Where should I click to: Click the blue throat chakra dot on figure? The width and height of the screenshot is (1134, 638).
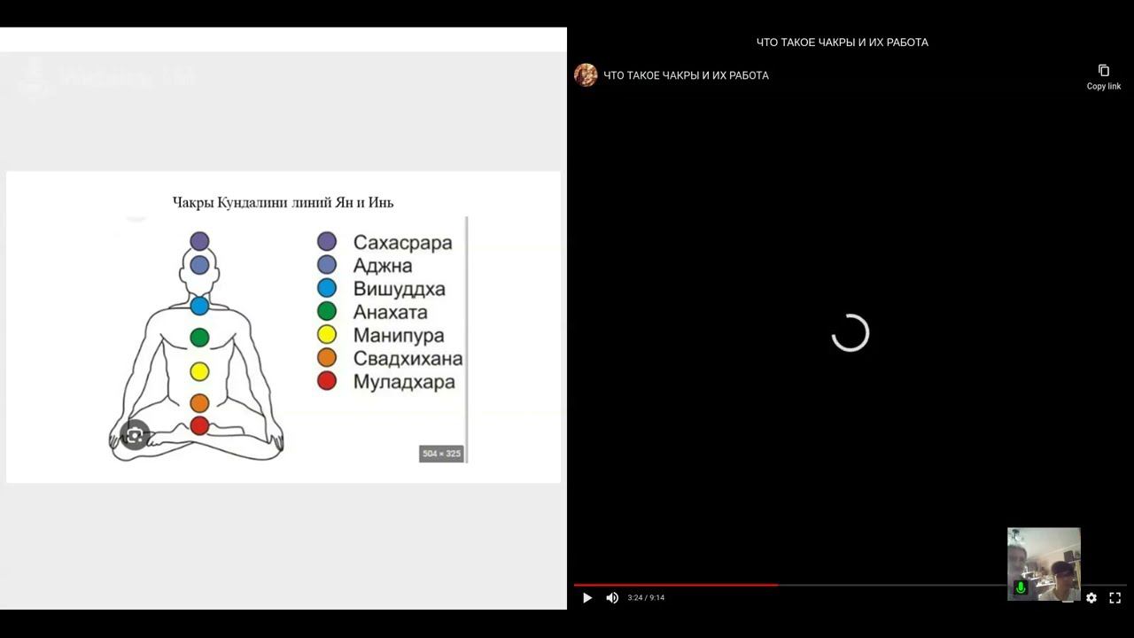199,306
